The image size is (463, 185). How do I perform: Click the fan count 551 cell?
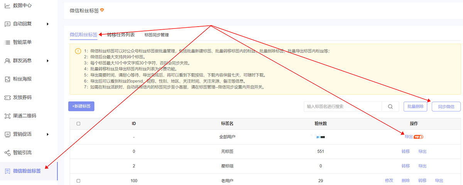[321, 151]
